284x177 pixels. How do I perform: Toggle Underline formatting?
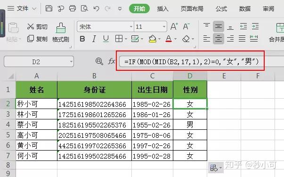point(106,39)
